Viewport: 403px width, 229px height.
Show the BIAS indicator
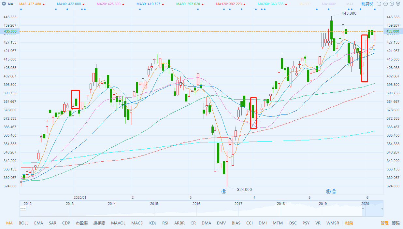(x=236, y=223)
